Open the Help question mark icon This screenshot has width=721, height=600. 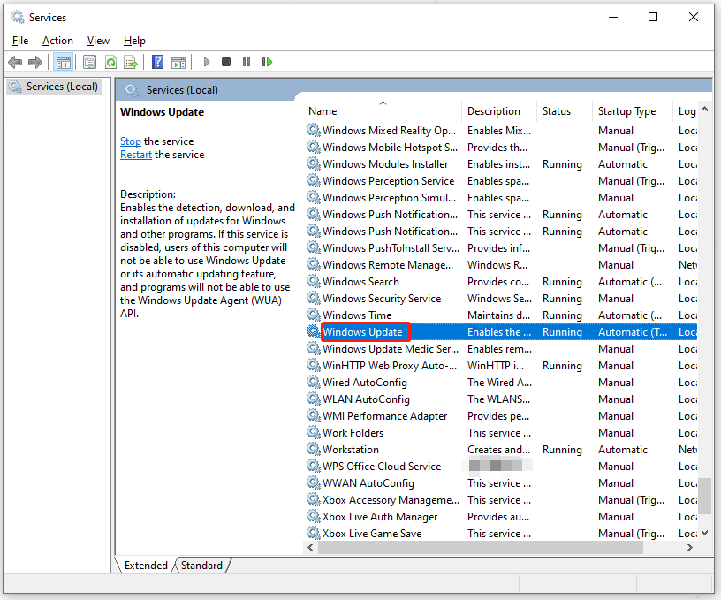pyautogui.click(x=157, y=62)
